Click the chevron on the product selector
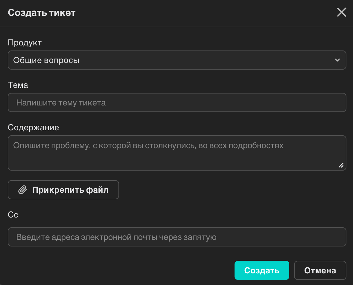This screenshot has width=353, height=285. [337, 60]
